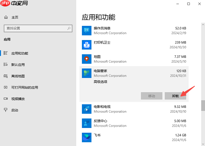Click the 飞书 app icon

87,137
